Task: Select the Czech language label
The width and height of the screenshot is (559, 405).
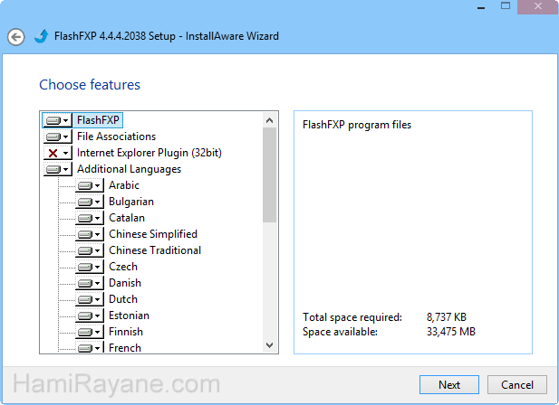Action: click(123, 267)
